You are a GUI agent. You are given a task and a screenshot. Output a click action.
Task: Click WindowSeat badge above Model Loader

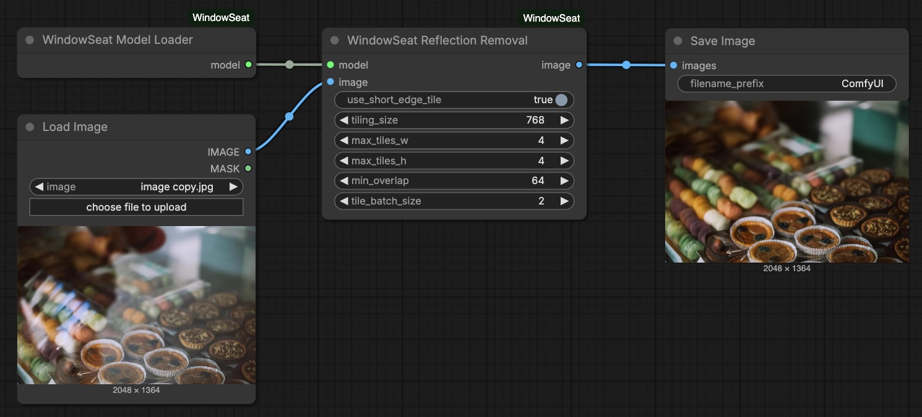click(221, 18)
